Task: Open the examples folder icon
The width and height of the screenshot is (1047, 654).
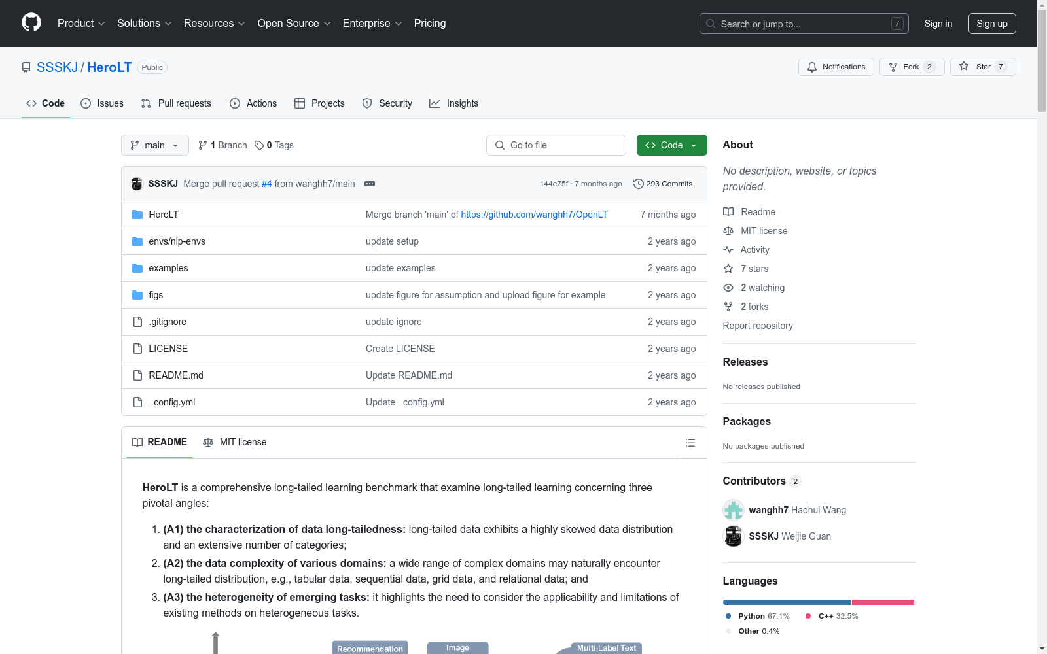Action: [x=137, y=268]
